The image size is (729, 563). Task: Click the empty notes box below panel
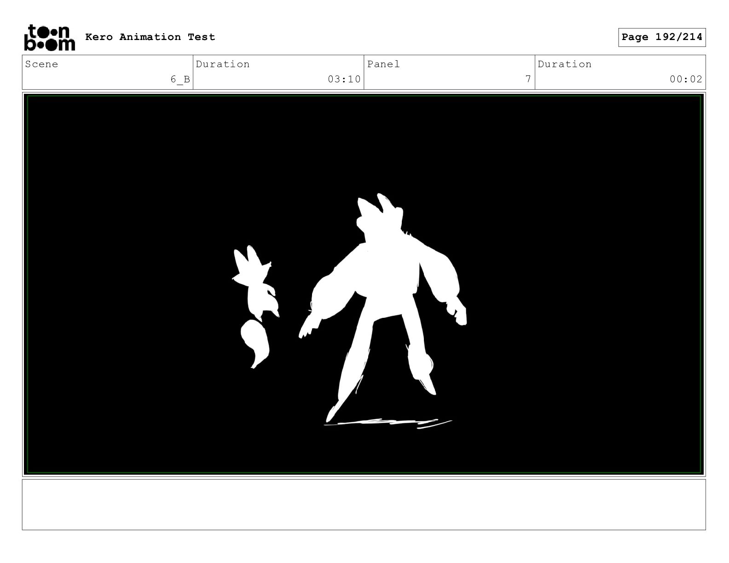(x=364, y=505)
